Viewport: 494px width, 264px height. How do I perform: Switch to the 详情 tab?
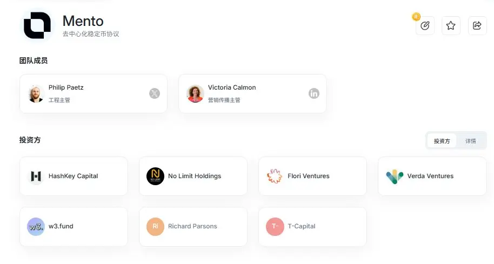click(471, 141)
